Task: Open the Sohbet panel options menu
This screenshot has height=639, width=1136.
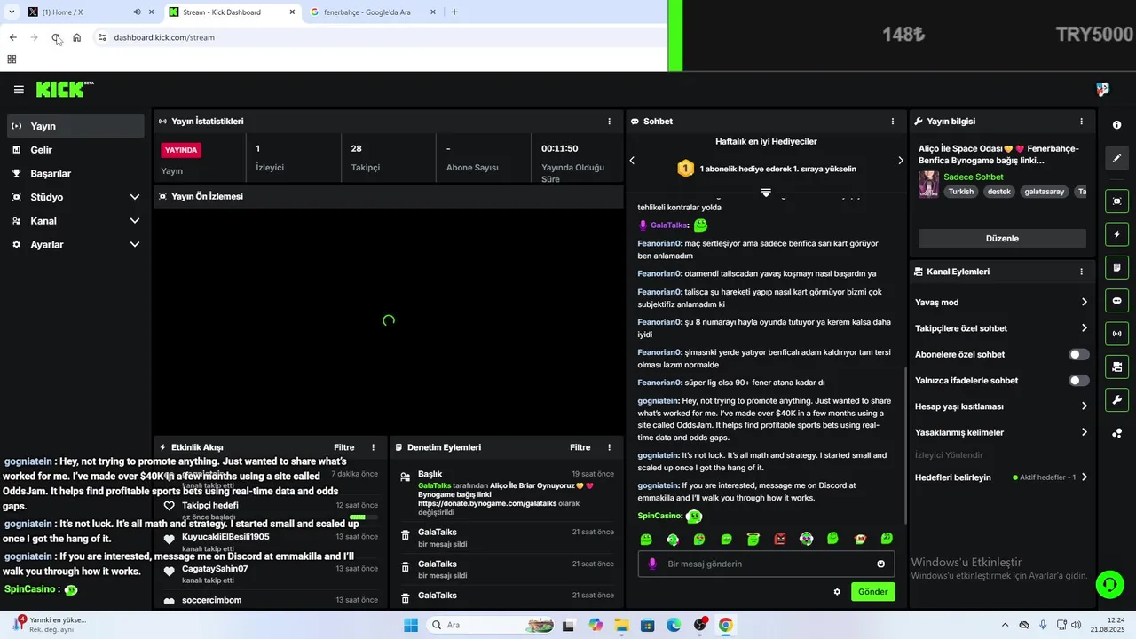Action: 893,122
